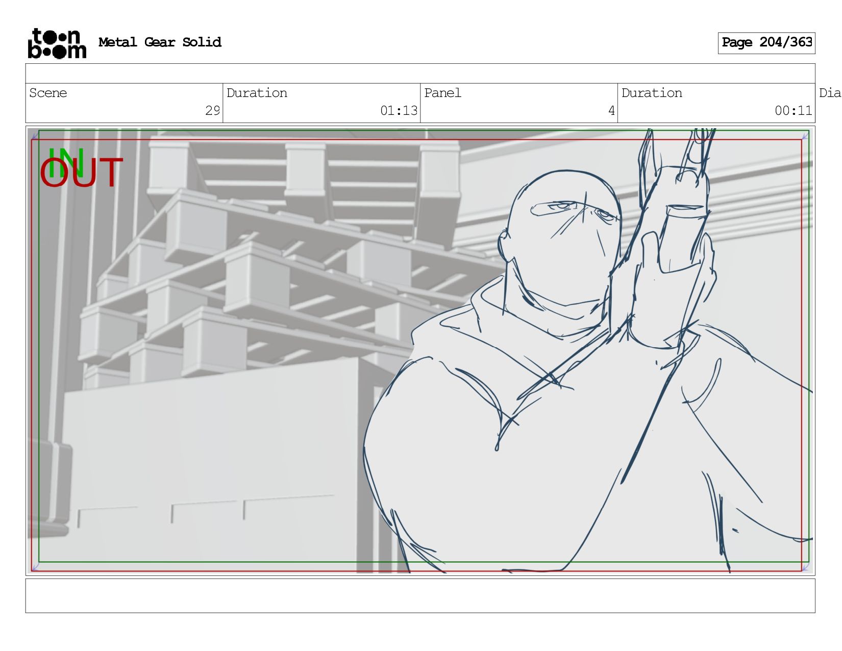
Task: Click the scene Duration label
Action: (257, 93)
